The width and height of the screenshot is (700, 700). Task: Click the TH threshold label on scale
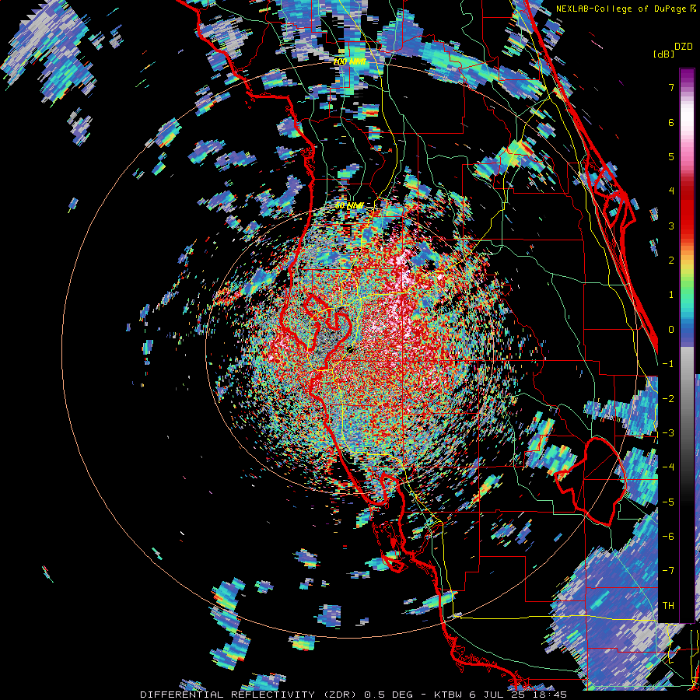668,606
